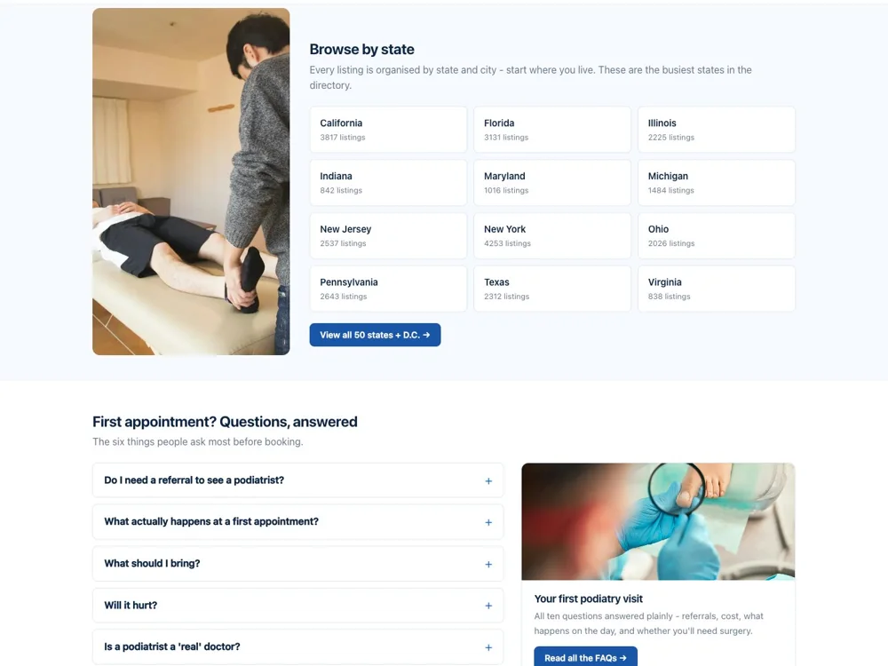888x666 pixels.
Task: Select the Michigan state card
Action: (x=717, y=182)
